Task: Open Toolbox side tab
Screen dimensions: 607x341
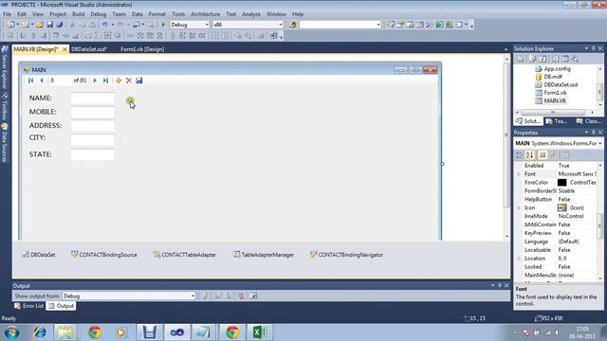Action: click(x=4, y=106)
